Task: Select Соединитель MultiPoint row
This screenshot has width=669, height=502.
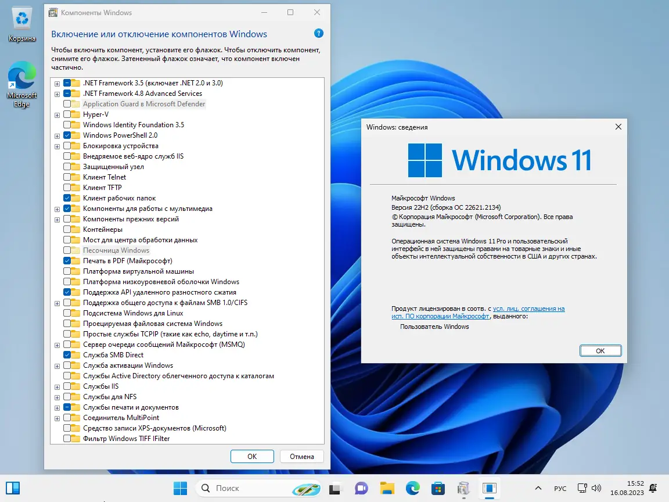Action: tap(121, 418)
